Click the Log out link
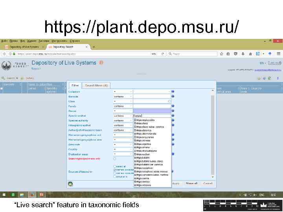The width and height of the screenshot is (283, 212). pos(274,63)
